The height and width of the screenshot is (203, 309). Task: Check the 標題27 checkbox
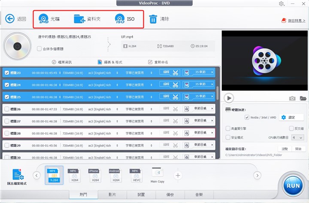click(x=7, y=121)
